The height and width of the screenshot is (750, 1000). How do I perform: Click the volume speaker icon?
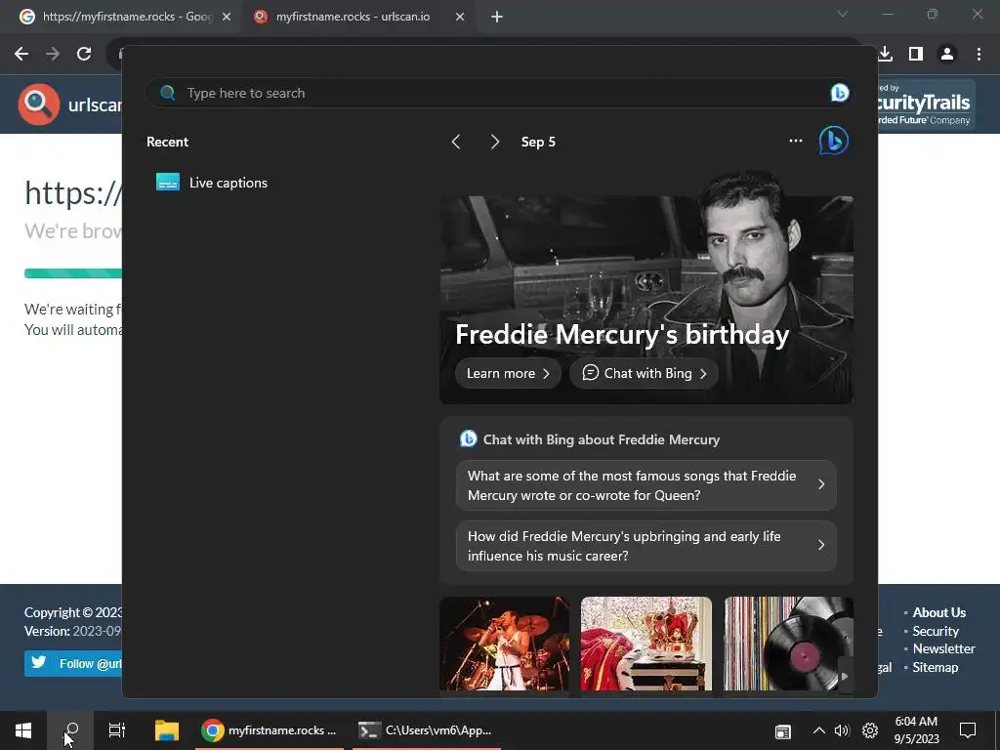[x=842, y=730]
